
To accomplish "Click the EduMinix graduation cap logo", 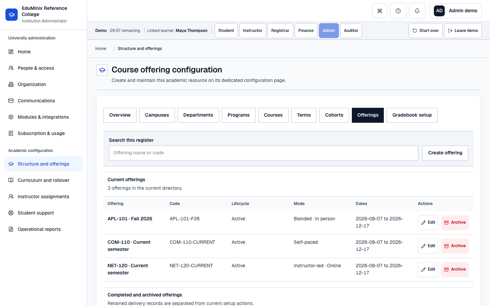I will 12,15.
